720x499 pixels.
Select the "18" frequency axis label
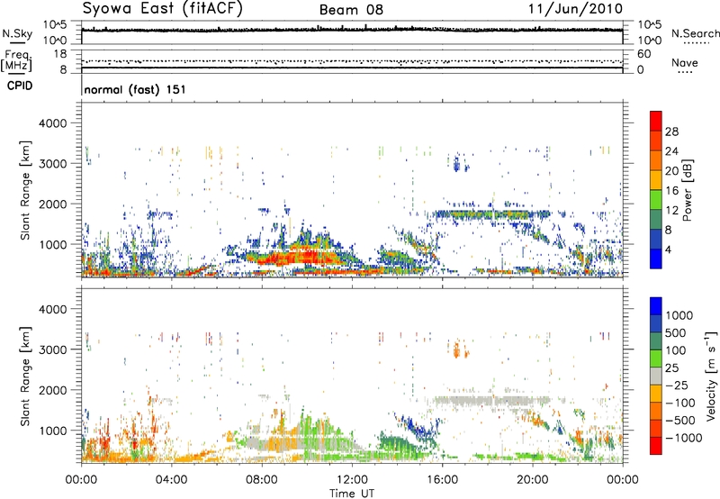pos(60,53)
